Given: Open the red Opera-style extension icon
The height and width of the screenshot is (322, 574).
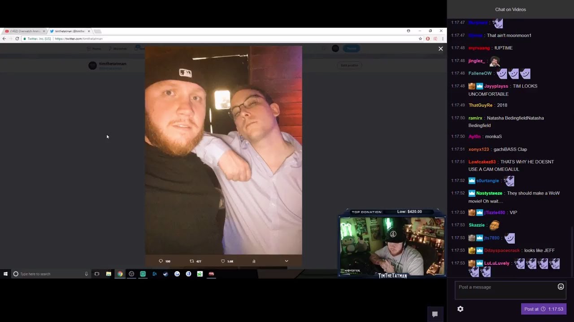Looking at the screenshot, I should [428, 39].
